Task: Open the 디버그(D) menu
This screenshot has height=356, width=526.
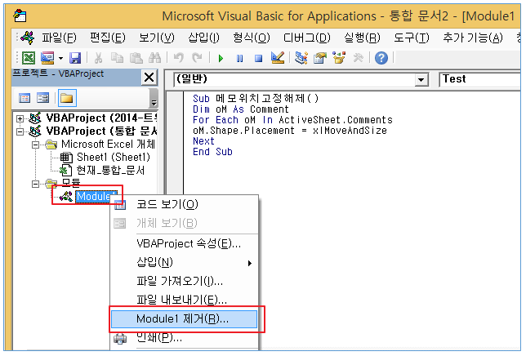Action: pos(306,38)
